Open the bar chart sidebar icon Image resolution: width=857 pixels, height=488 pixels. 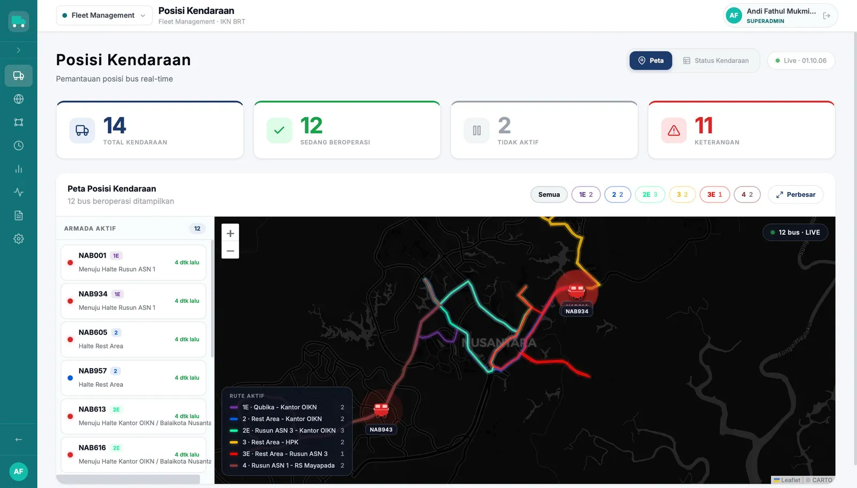click(x=18, y=169)
